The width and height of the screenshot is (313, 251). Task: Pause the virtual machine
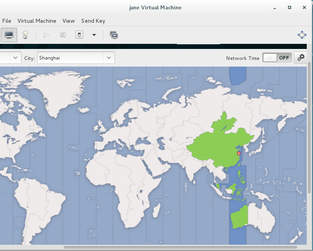[x=63, y=35]
